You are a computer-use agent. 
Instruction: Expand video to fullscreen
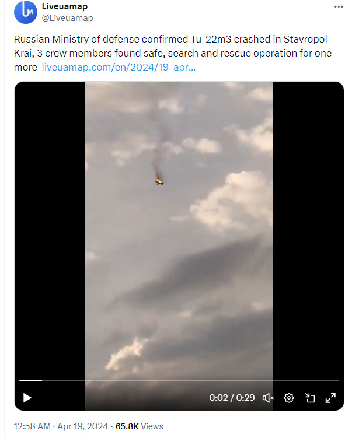tap(330, 398)
